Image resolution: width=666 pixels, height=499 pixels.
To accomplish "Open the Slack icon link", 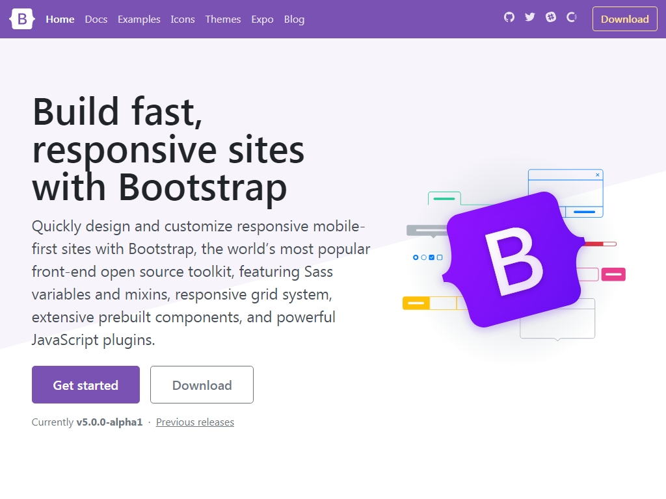I will pyautogui.click(x=550, y=18).
